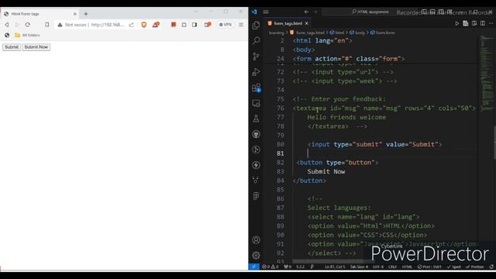Close the Html Form tags browser tab
The height and width of the screenshot is (279, 496).
click(74, 14)
